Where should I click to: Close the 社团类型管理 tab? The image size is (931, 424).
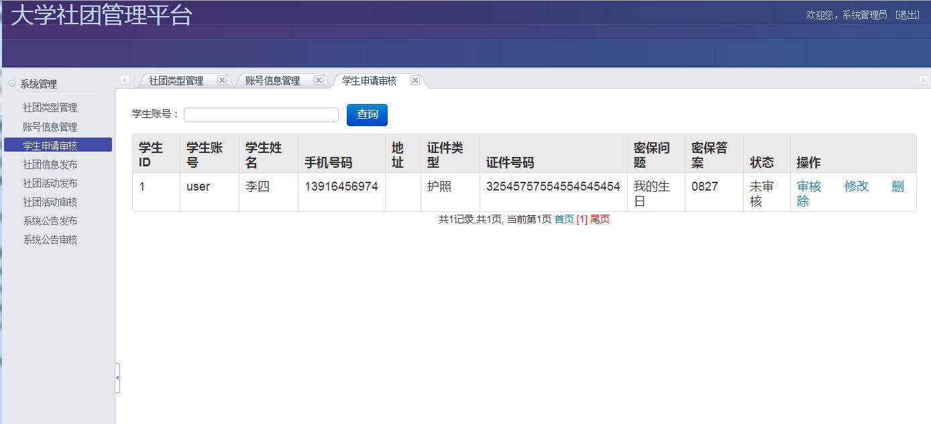tap(222, 79)
